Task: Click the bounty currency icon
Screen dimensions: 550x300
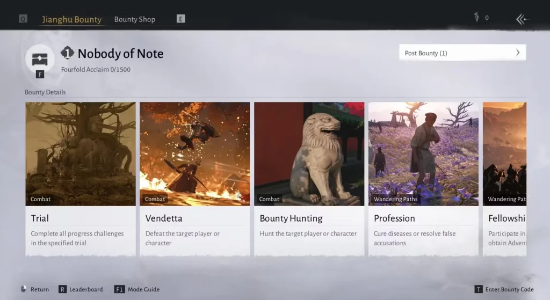Action: click(476, 17)
